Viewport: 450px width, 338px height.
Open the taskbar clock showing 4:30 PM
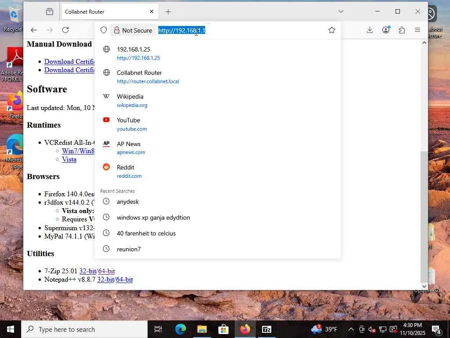(413, 329)
